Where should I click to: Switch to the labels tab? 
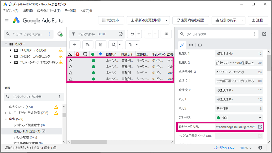(x=200, y=45)
